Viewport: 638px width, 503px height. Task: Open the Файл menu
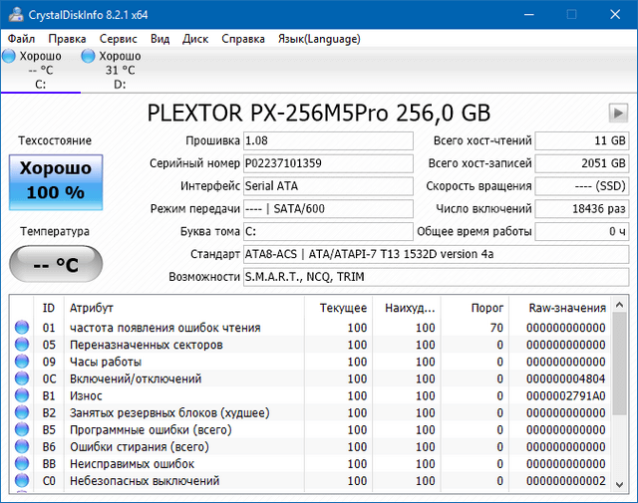21,39
